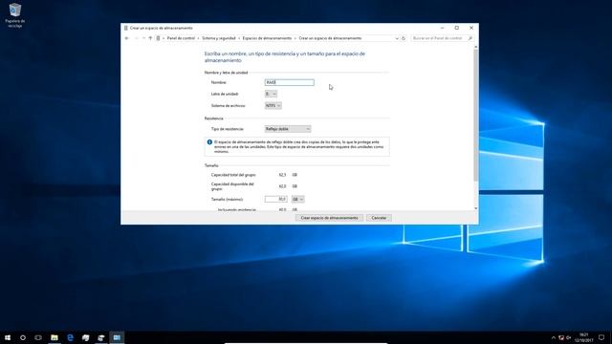Click the volume icon in the system tray
This screenshot has width=612, height=344.
click(569, 337)
